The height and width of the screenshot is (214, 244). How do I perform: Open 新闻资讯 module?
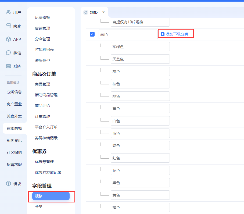[14, 140]
